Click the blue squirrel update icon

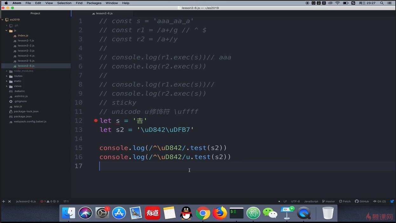point(392,201)
